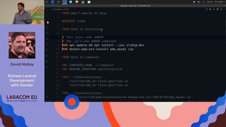Click the run triangle in the editor toolbar
226x127 pixels.
point(210,9)
